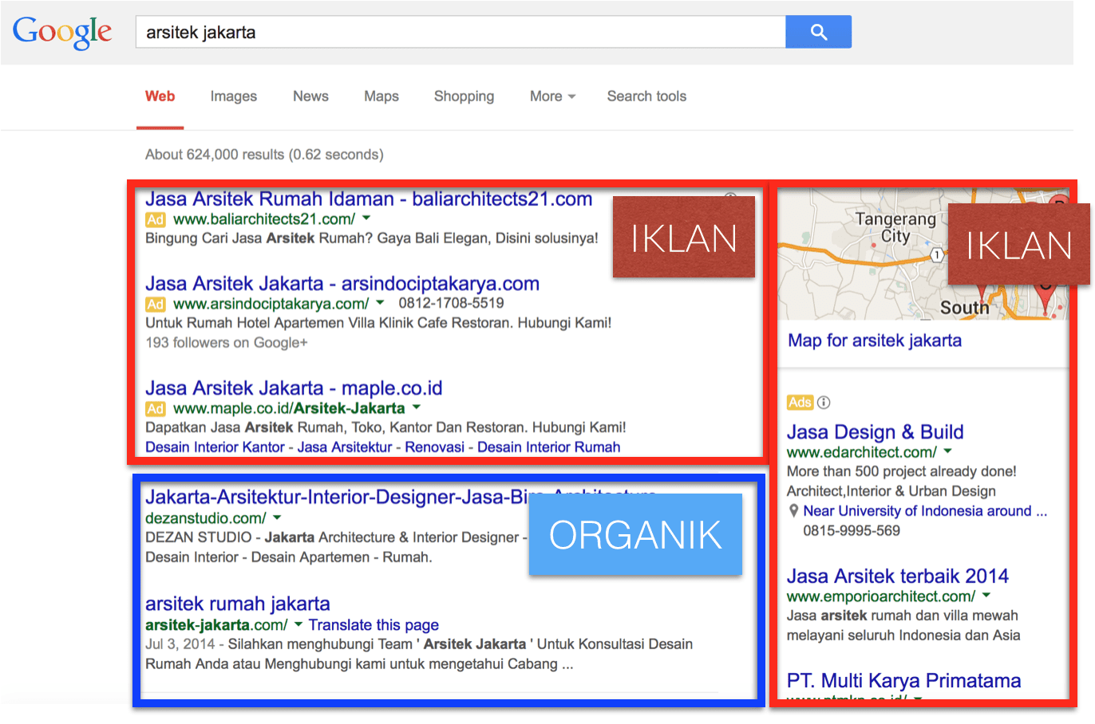Click the red map pin near South label
Screen dimensions: 1095x724
pyautogui.click(x=1046, y=298)
